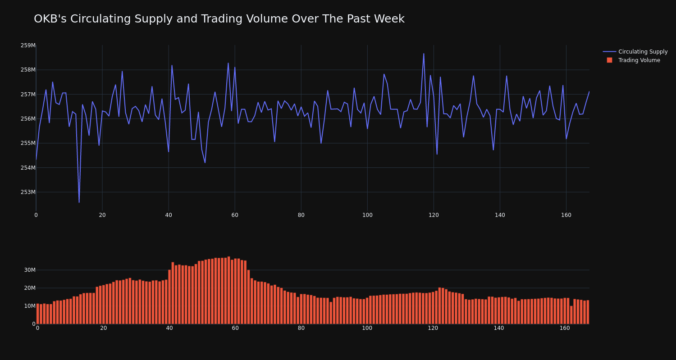
Task: Click the 40 tick on volume chart x-axis
Action: 169,328
